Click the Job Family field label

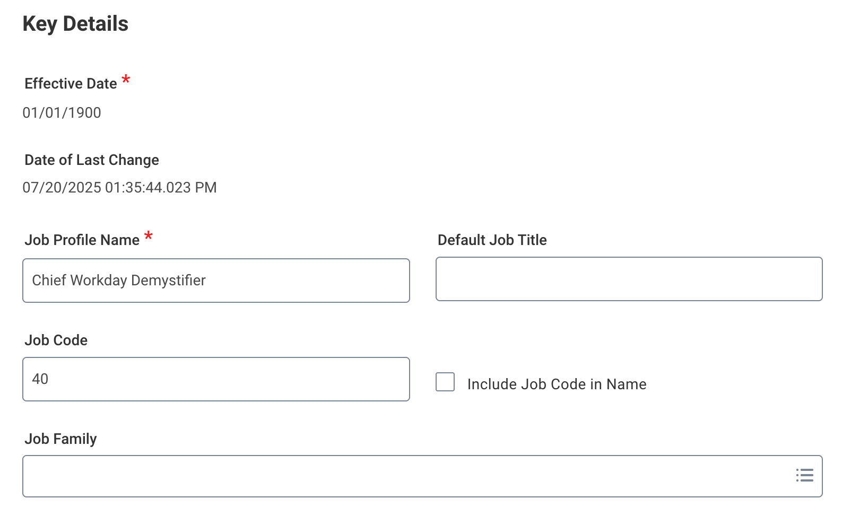(60, 439)
